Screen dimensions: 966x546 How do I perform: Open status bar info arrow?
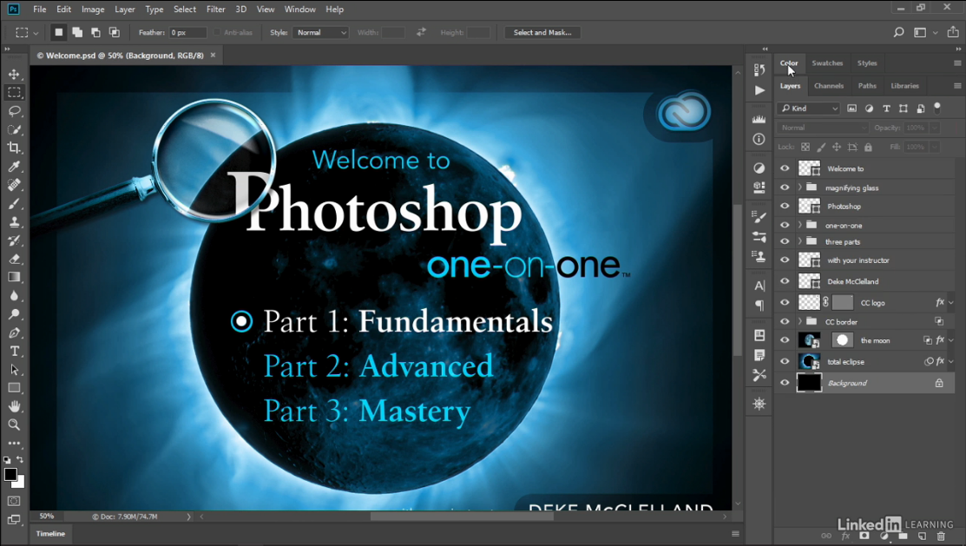tap(188, 516)
